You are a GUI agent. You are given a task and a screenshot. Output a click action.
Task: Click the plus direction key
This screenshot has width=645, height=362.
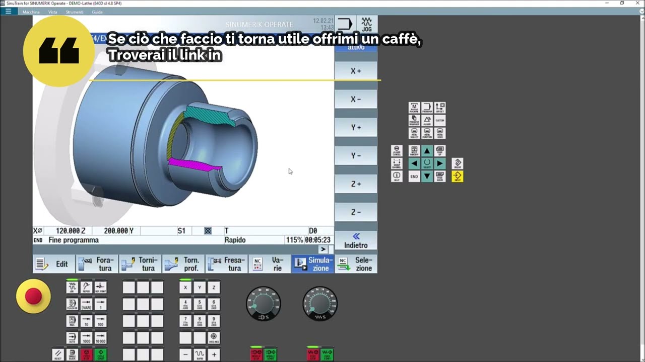pos(214,354)
